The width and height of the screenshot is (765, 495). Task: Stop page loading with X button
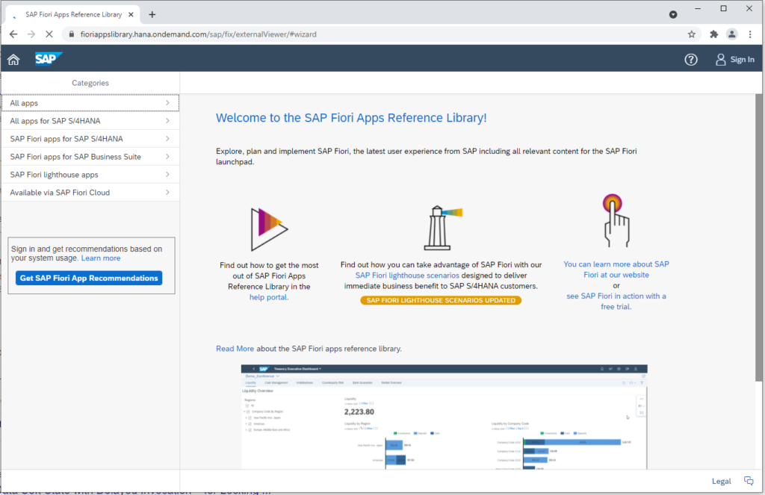[49, 34]
